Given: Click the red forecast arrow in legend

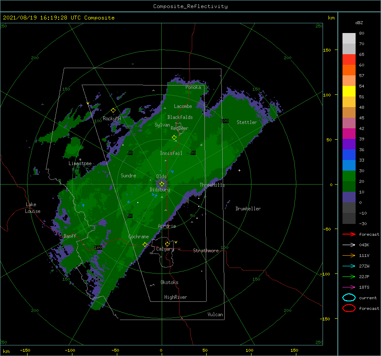Looking at the screenshot, I should click(x=349, y=234).
